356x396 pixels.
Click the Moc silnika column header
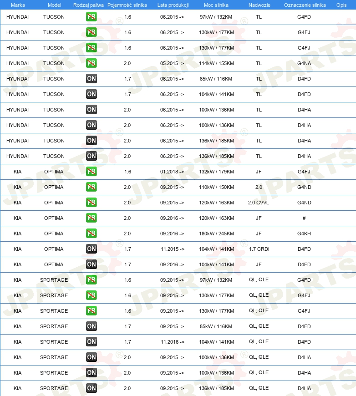click(x=216, y=5)
